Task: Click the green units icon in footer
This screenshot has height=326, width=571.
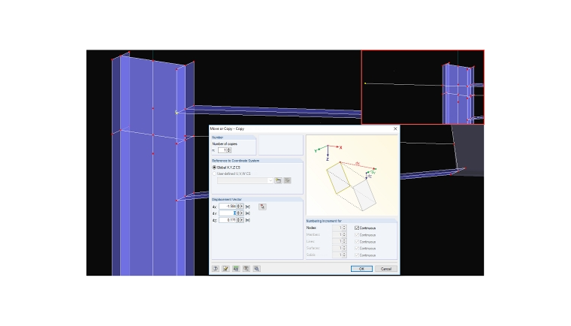Action: click(236, 268)
